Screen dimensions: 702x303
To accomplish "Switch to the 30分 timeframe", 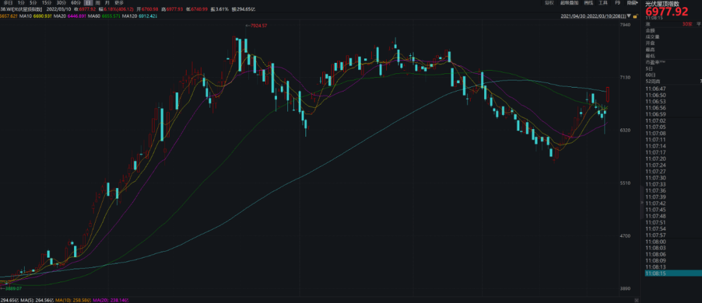I will [61, 3].
